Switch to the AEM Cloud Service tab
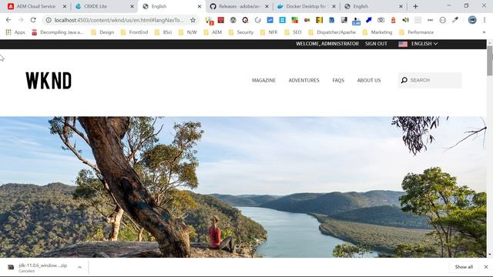The height and width of the screenshot is (277, 493). click(x=36, y=6)
